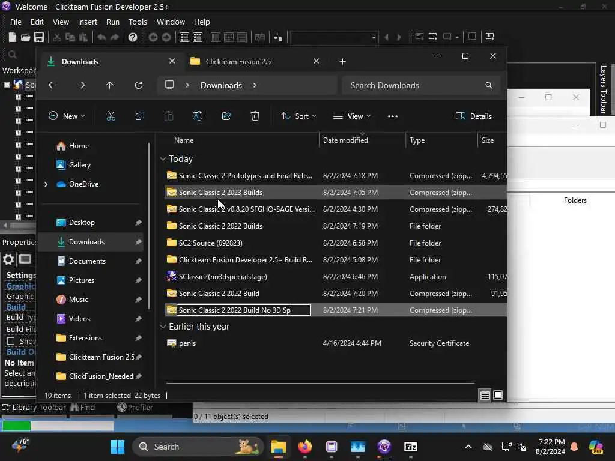Collapse the root node in Workspace tree
The width and height of the screenshot is (615, 461).
click(6, 85)
